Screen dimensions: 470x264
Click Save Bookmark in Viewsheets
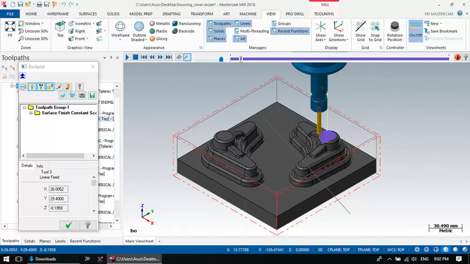coord(444,31)
